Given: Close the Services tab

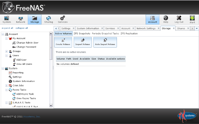Looking at the screenshot, I should [x=118, y=28].
